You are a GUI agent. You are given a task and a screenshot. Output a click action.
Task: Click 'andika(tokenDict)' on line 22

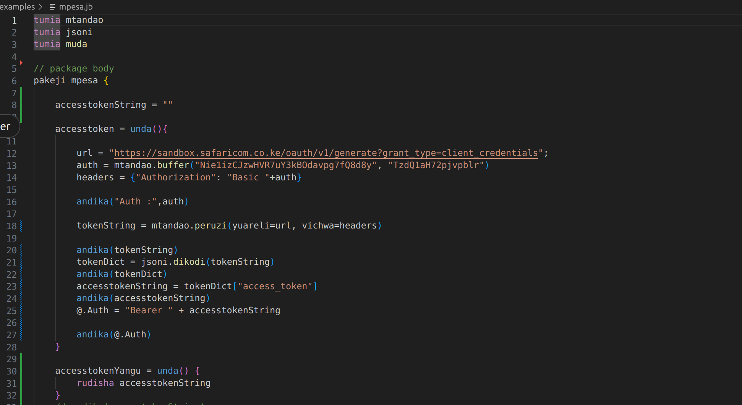pos(122,274)
